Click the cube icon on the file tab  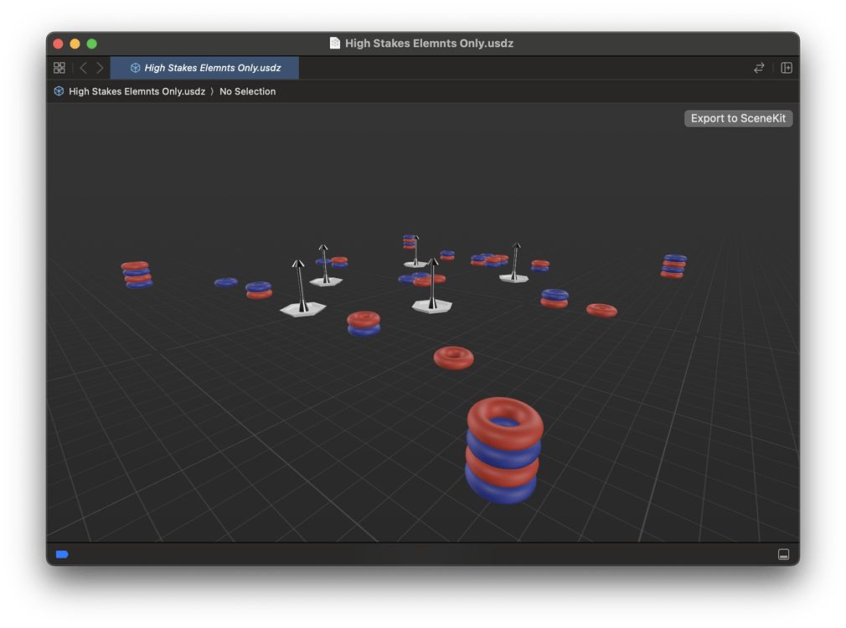click(x=134, y=68)
